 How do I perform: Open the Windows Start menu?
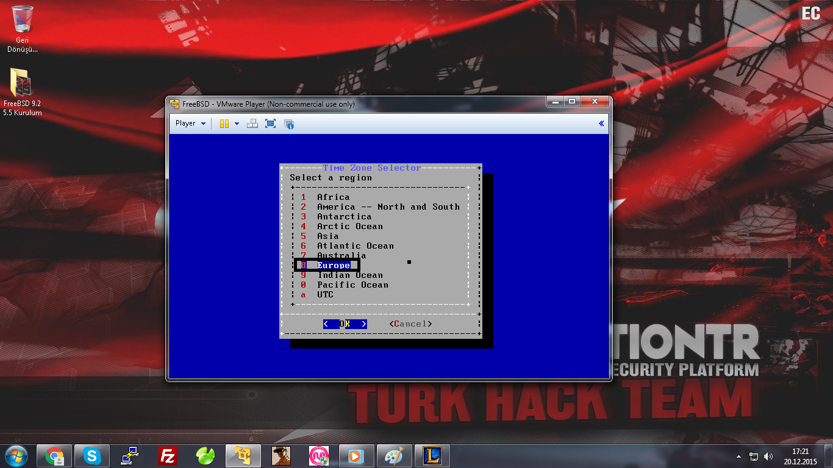click(16, 456)
